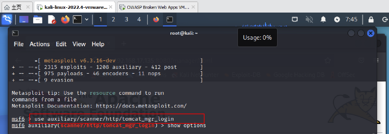Click the terminal window title icon

click(x=15, y=33)
